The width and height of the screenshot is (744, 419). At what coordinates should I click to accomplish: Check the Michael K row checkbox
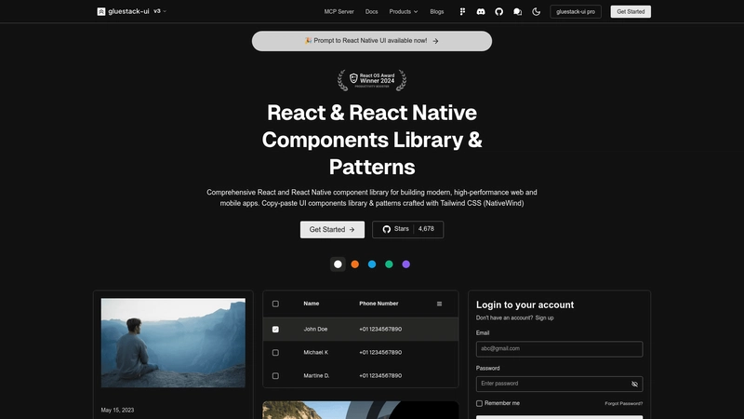coord(275,353)
